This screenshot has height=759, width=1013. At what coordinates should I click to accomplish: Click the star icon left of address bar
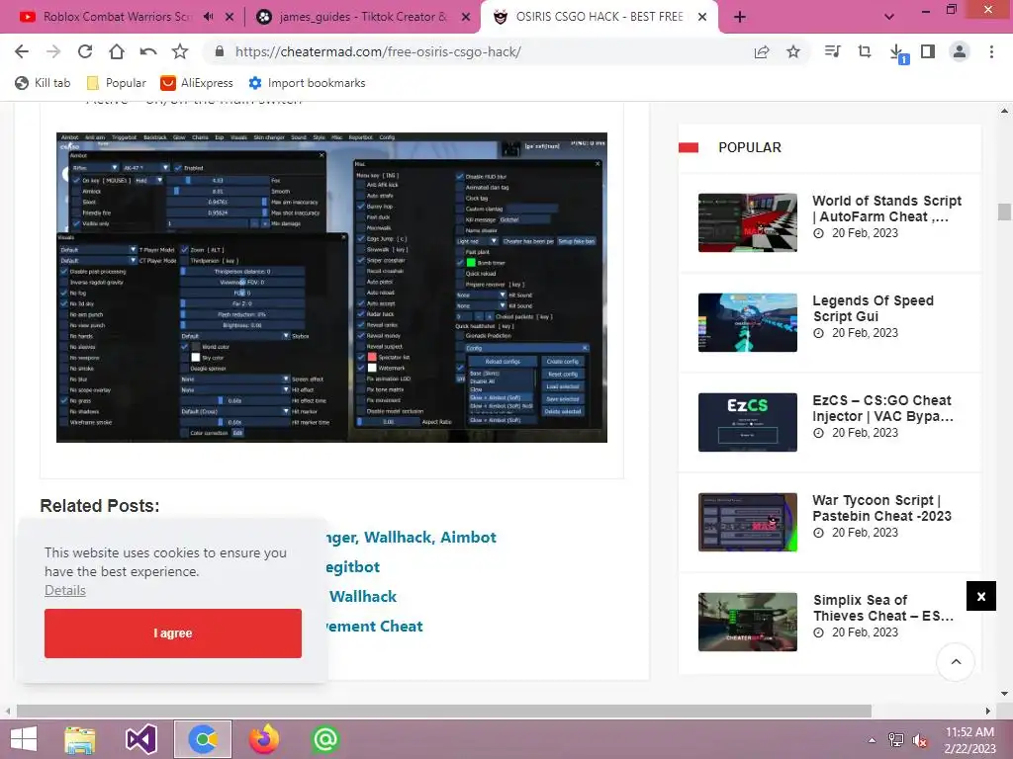point(180,51)
